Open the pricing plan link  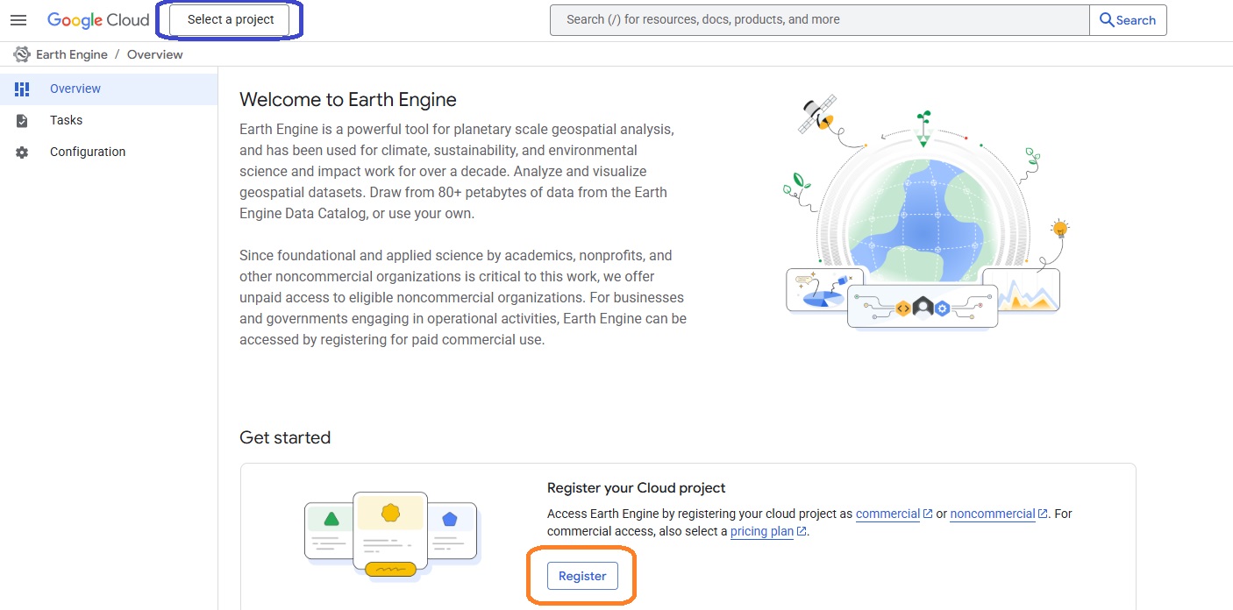762,531
